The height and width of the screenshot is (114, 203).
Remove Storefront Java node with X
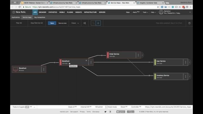coord(86,60)
